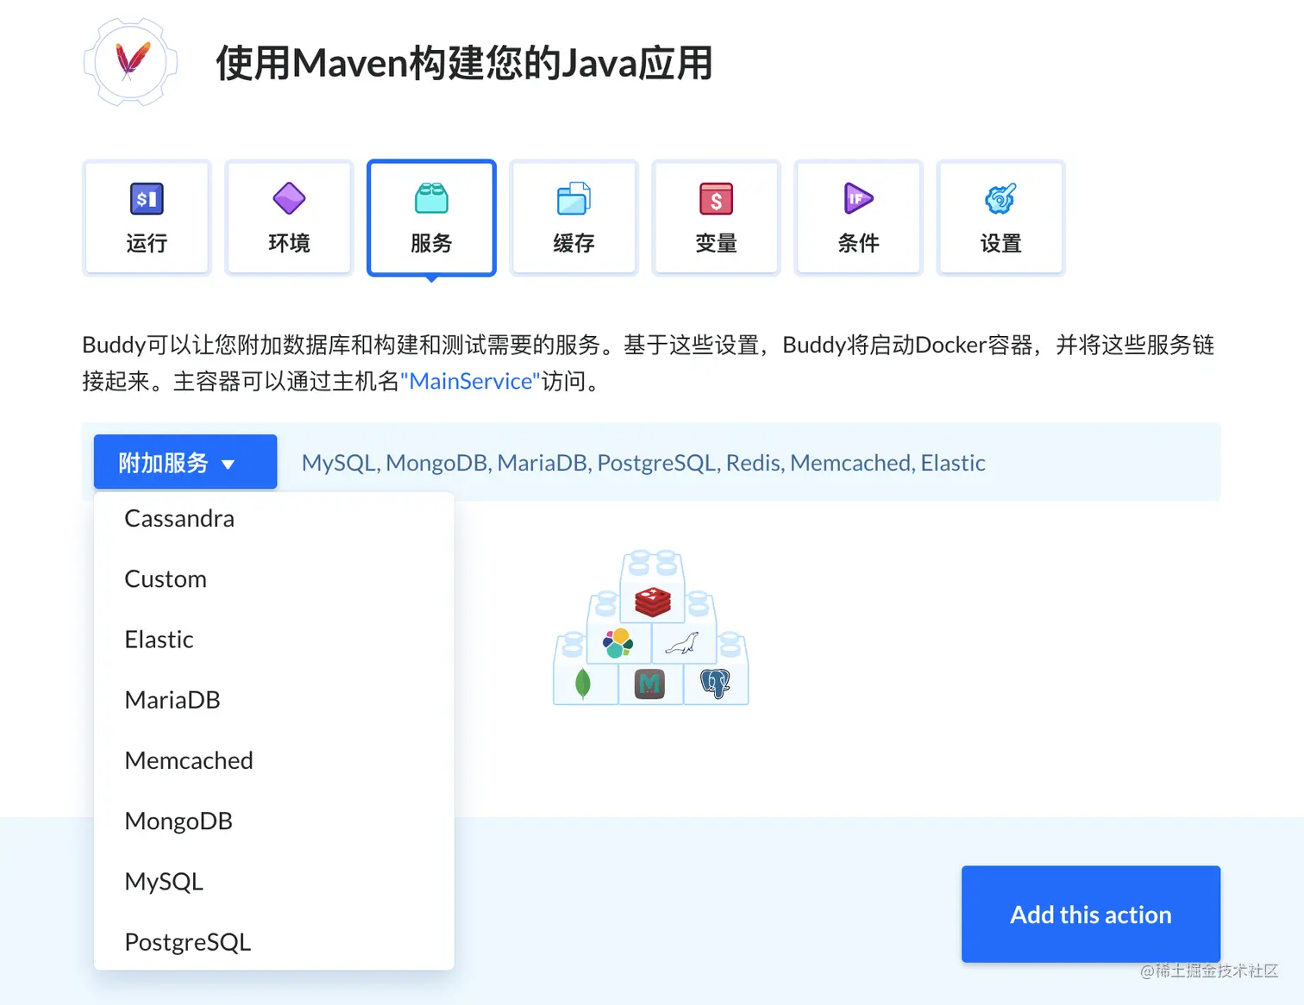The image size is (1304, 1005).
Task: Click the MySQL, MongoDB, MariaDB services hint text
Action: (643, 463)
